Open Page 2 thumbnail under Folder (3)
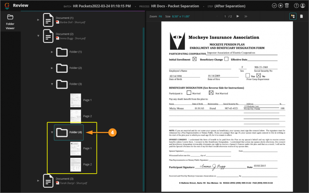Screen dimensions: 309x193 (x=76, y=116)
